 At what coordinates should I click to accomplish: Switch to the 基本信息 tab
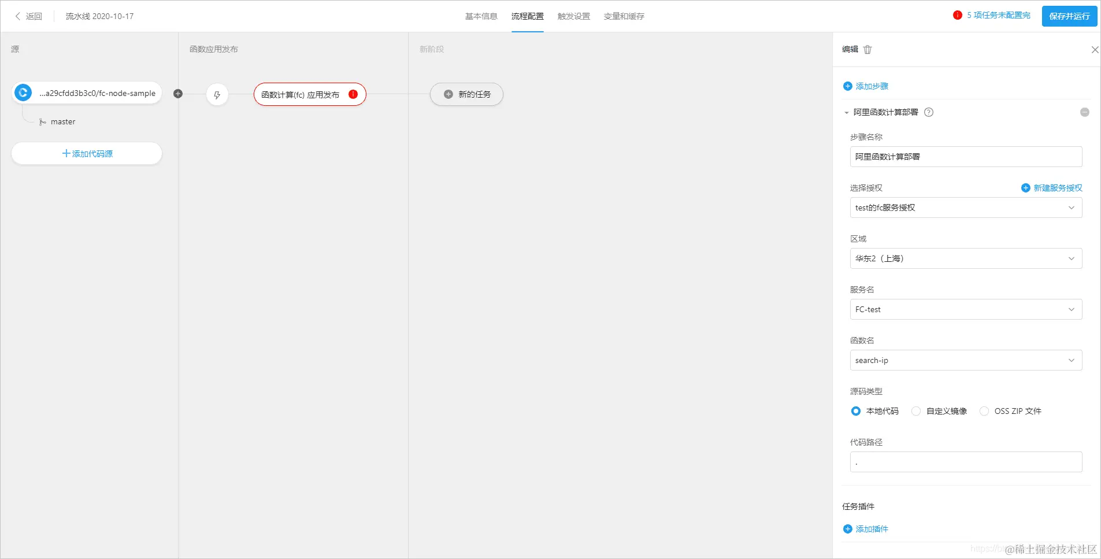coord(481,16)
